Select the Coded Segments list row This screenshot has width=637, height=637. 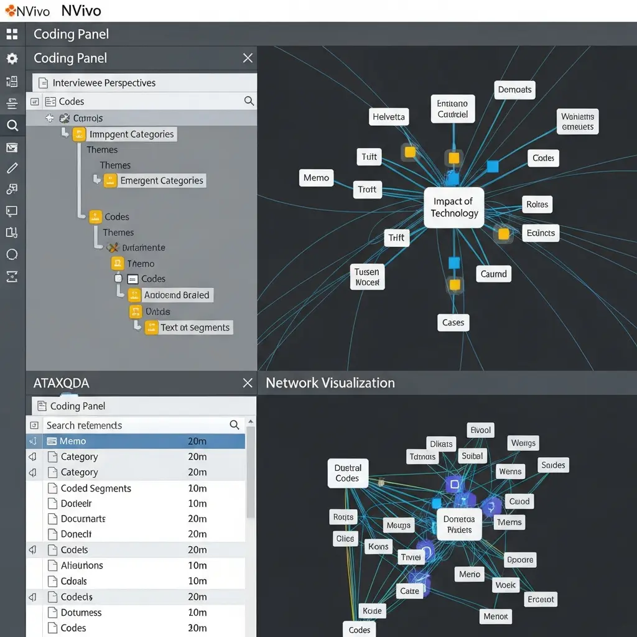136,488
